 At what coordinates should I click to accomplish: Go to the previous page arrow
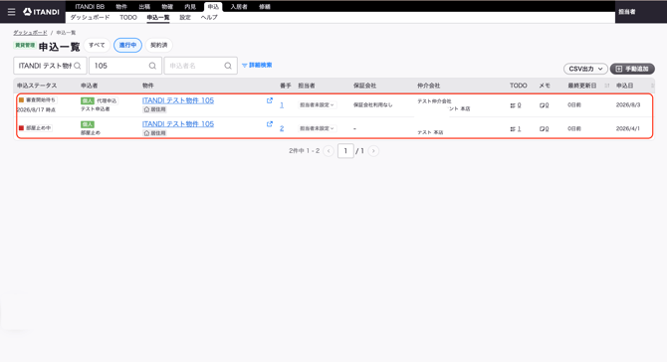329,151
